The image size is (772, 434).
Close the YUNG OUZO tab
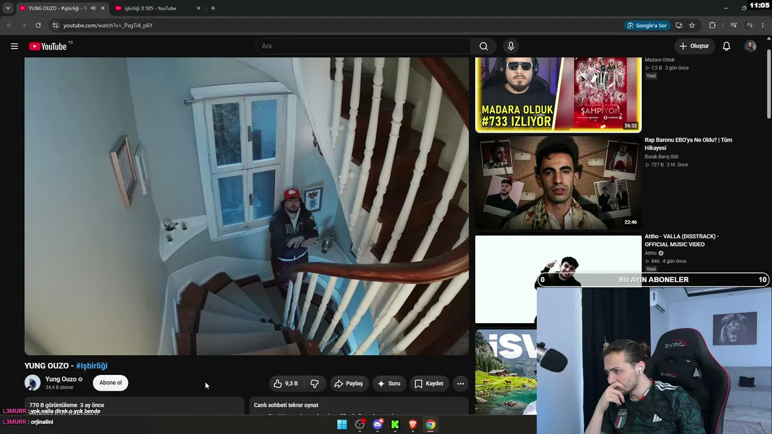click(x=103, y=8)
